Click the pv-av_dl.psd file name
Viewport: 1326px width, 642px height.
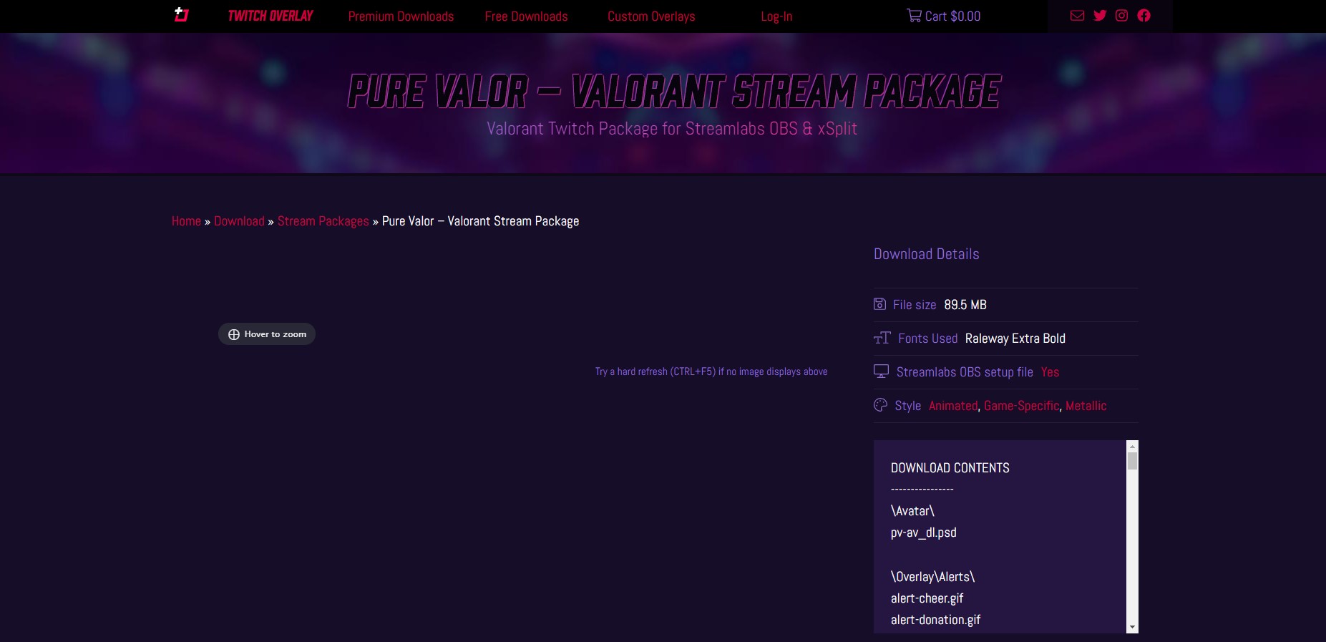pos(923,532)
